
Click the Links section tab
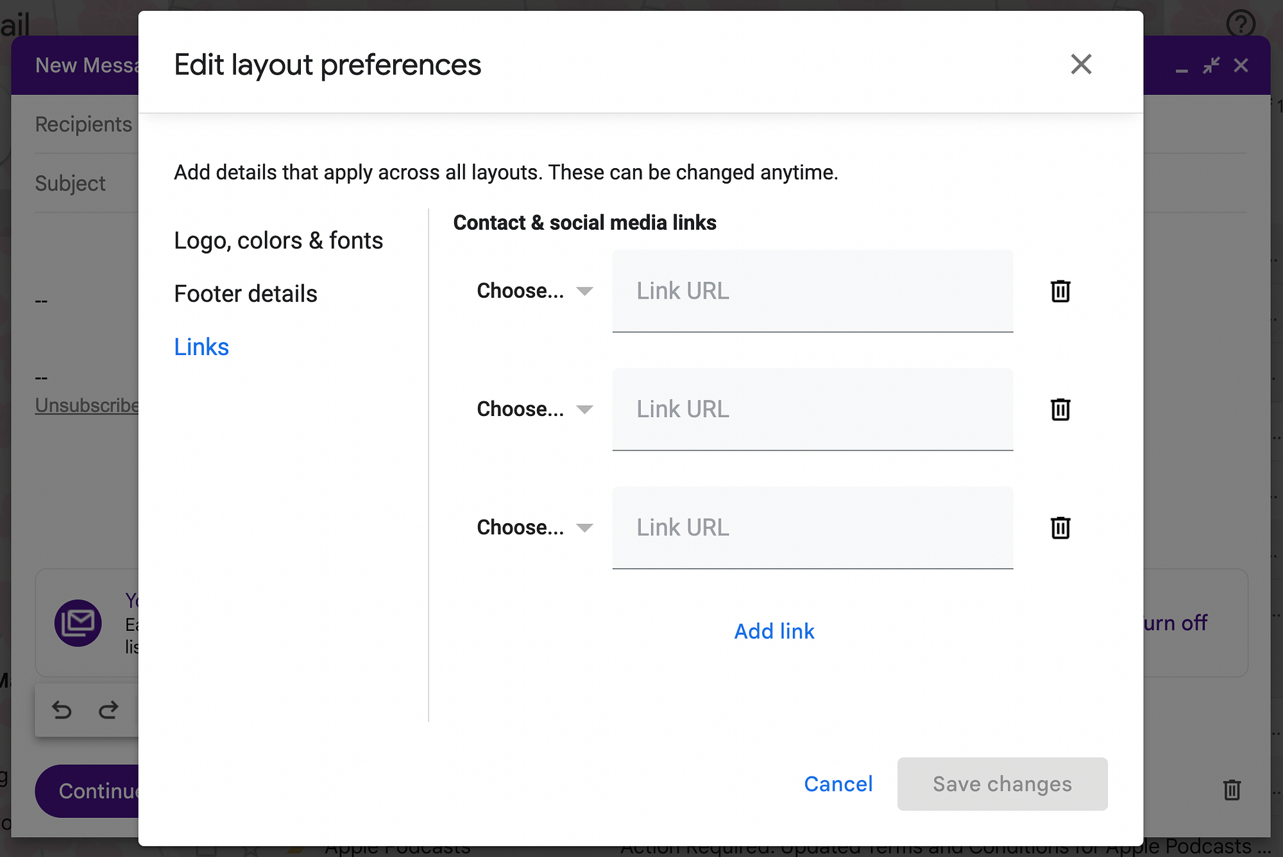coord(201,346)
